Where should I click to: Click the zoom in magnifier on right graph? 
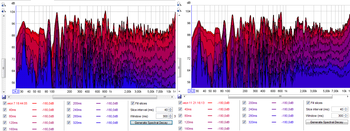179,4
